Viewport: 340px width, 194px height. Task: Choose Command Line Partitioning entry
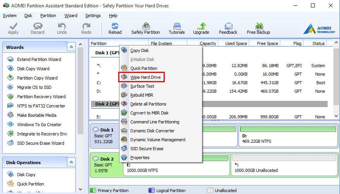[x=161, y=122]
